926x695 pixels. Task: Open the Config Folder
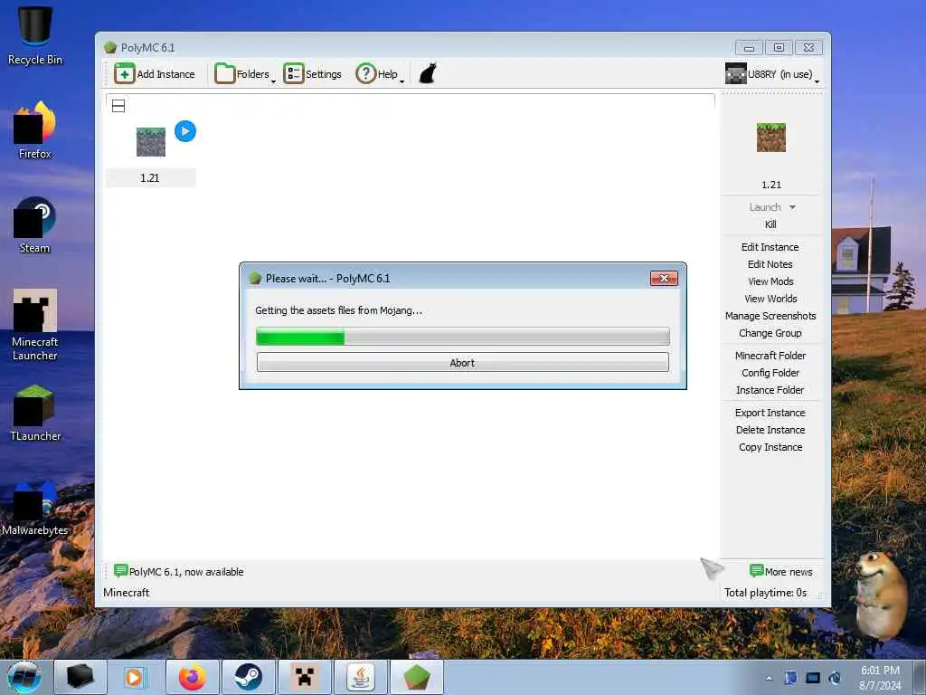click(770, 372)
